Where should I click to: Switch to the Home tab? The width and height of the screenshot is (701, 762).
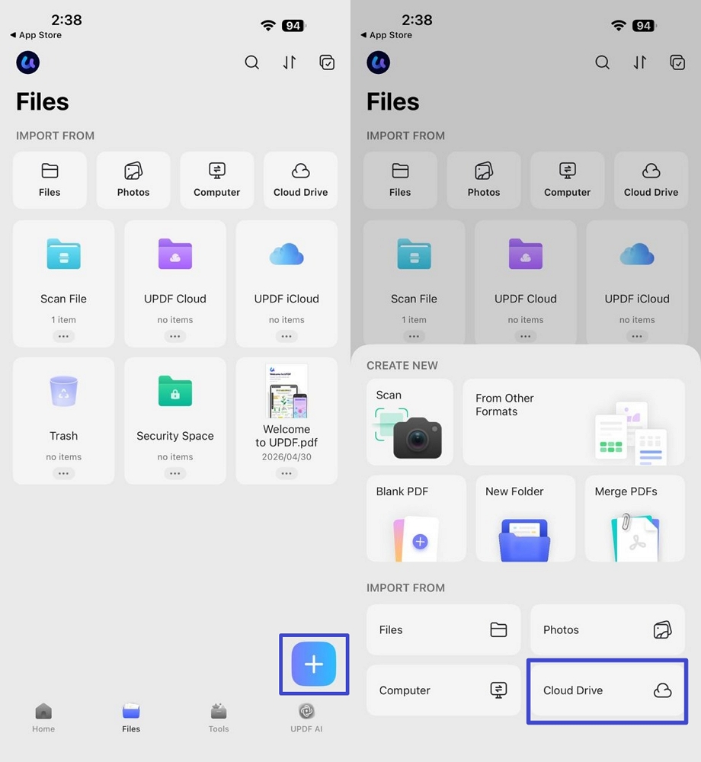point(43,718)
